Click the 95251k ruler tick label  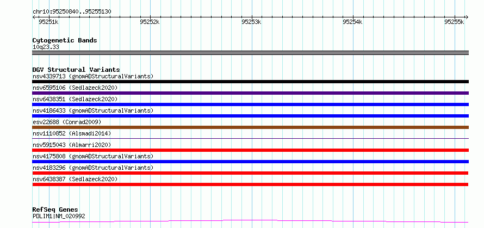click(x=49, y=22)
